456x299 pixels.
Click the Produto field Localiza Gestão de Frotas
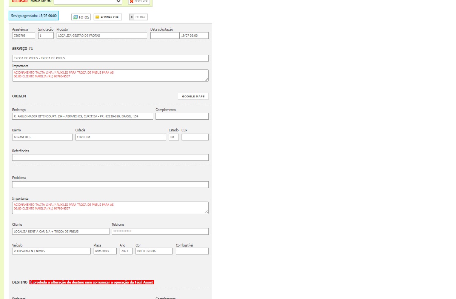[x=102, y=35]
